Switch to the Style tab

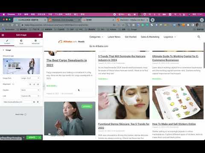click(21, 42)
